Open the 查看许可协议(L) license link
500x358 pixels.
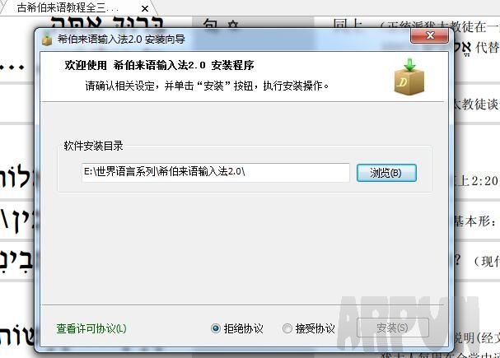(x=91, y=328)
